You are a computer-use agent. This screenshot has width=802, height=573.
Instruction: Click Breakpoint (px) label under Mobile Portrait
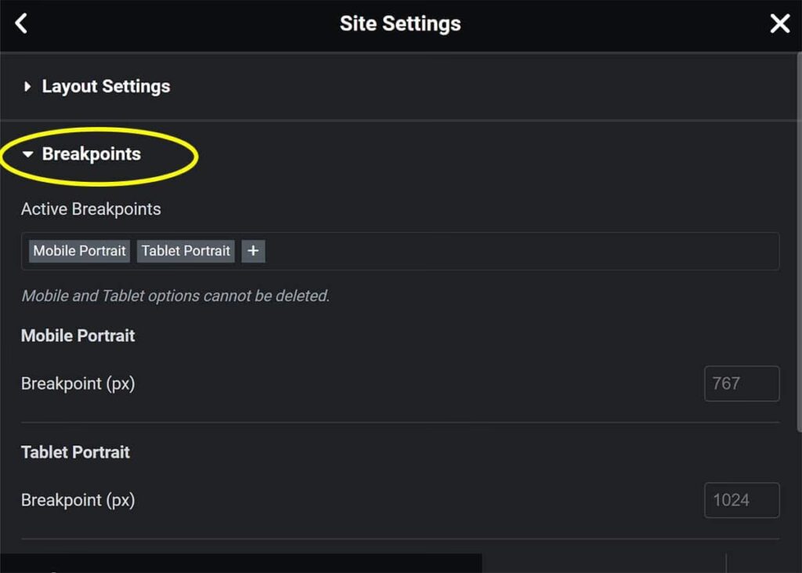78,384
